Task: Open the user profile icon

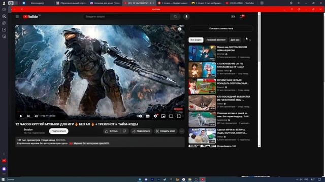Action: (x=4, y=3)
